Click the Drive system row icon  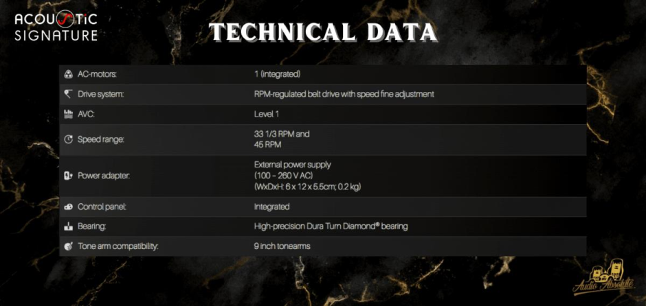pos(68,94)
